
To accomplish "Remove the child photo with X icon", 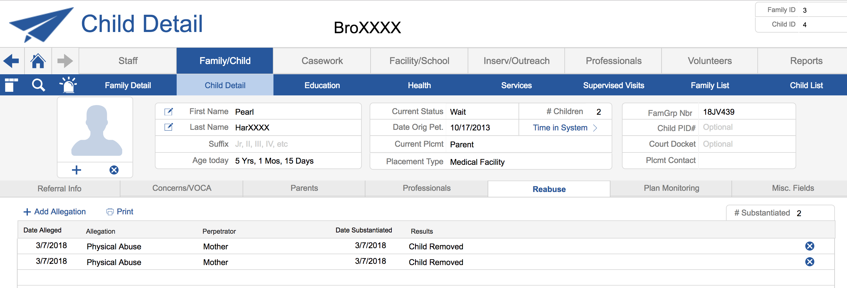I will click(x=114, y=170).
